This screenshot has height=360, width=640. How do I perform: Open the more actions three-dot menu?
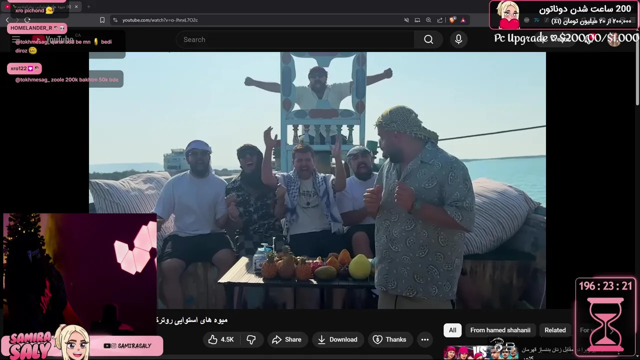(425, 339)
